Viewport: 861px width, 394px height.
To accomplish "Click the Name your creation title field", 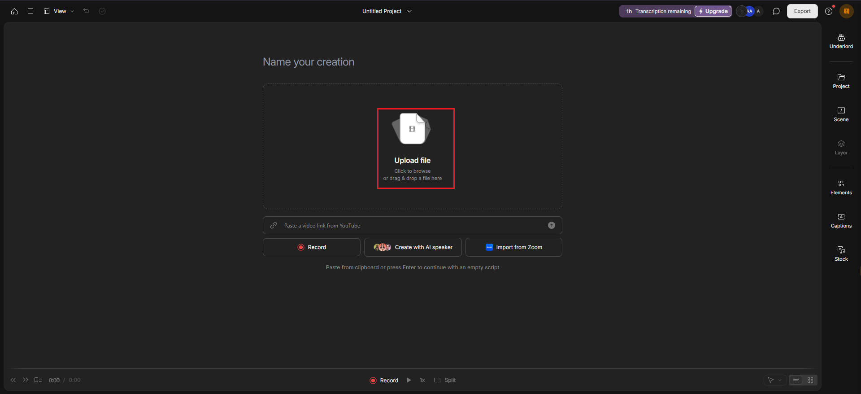I will coord(309,62).
